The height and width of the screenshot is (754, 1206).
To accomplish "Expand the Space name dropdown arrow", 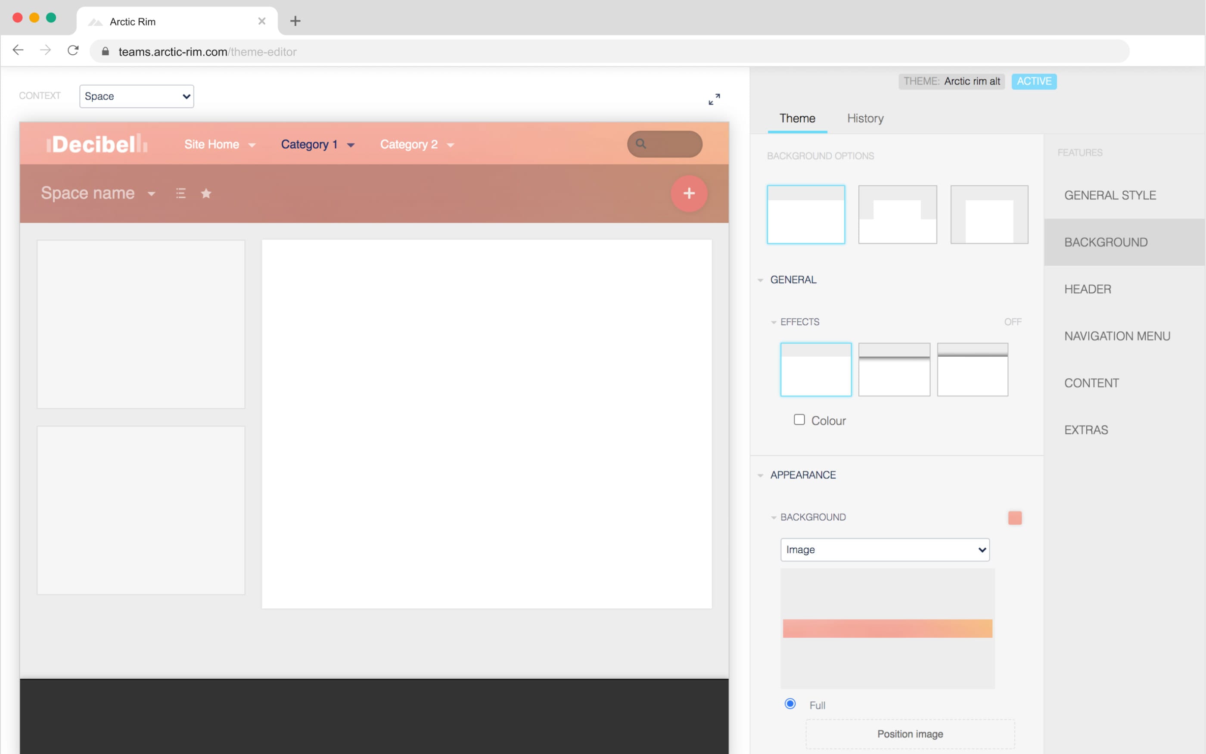I will click(x=152, y=194).
